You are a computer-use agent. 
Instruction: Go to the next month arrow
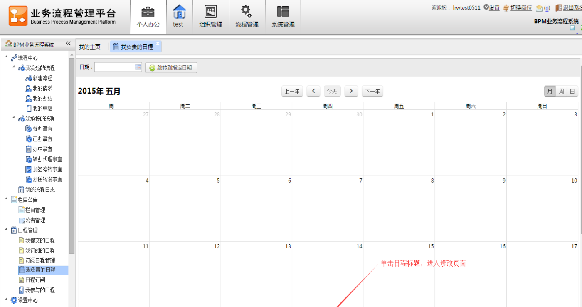(x=351, y=92)
